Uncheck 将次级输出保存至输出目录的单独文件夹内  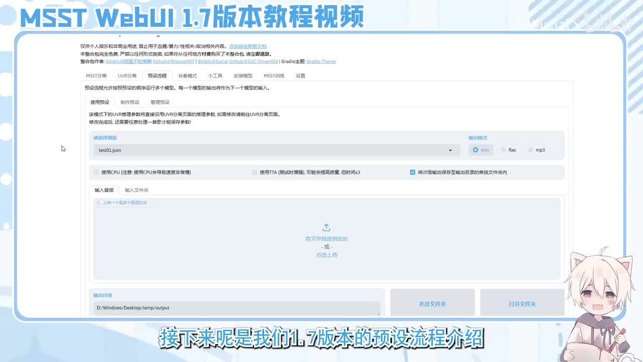pyautogui.click(x=412, y=172)
